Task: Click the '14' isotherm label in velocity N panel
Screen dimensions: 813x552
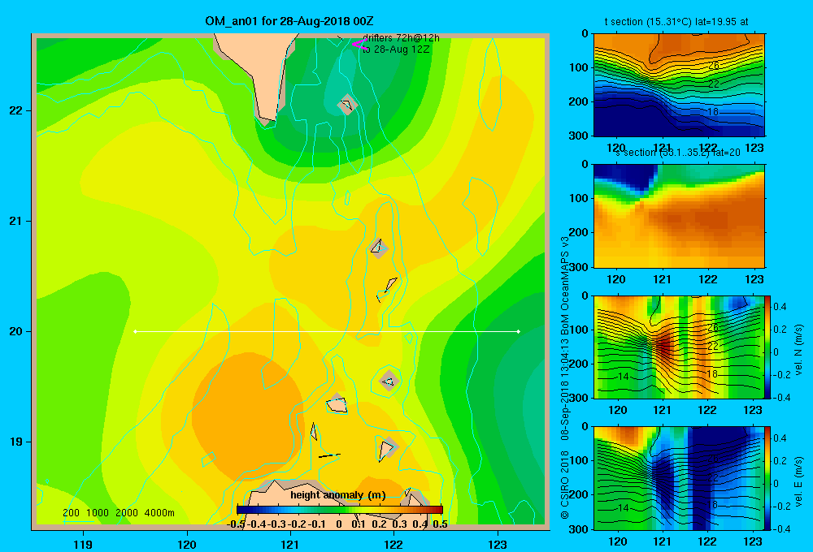Action: [x=624, y=377]
